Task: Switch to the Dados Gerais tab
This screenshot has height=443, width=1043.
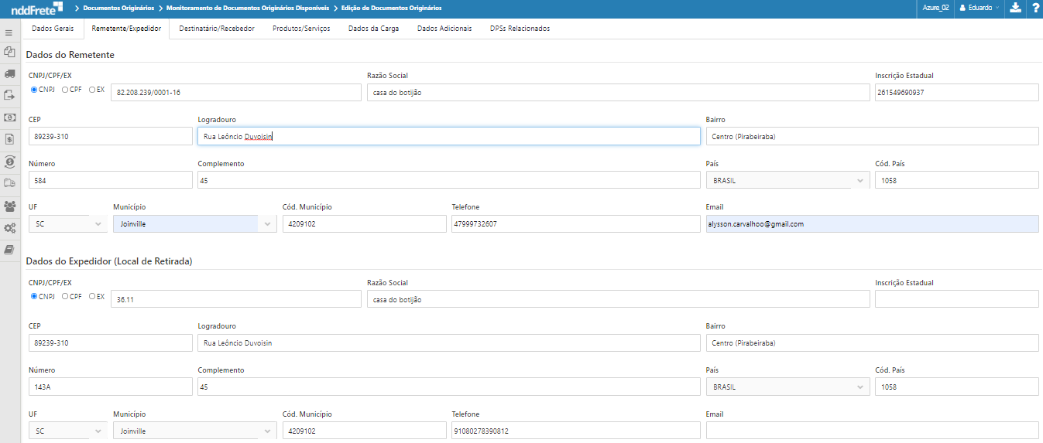Action: click(x=53, y=29)
